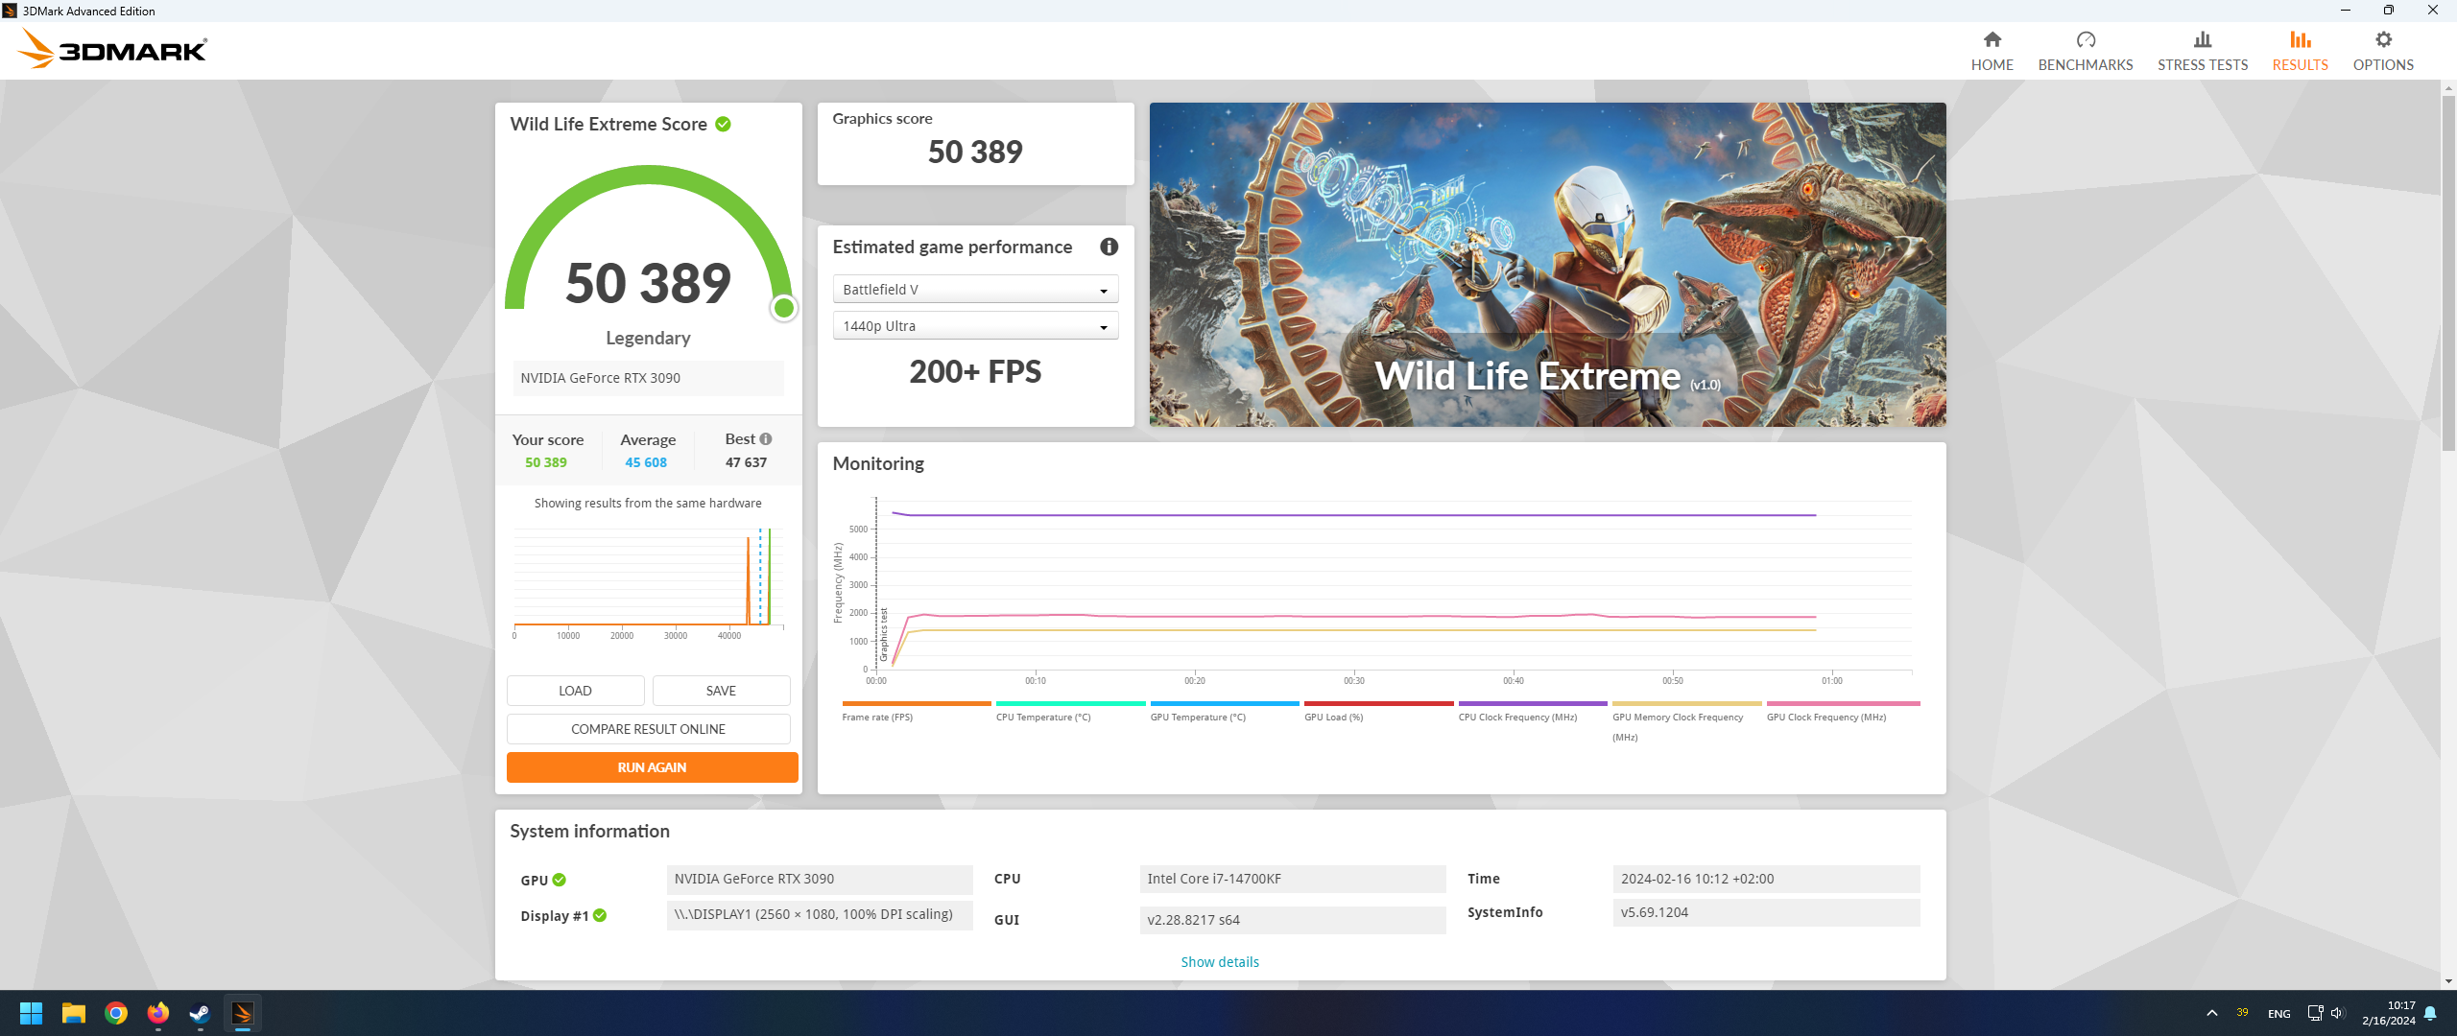Open the Home tab icon

pos(1992,39)
